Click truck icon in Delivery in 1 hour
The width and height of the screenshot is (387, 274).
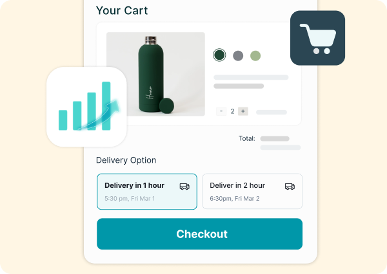[184, 187]
